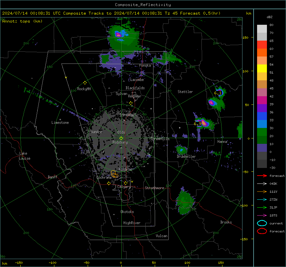
Task: Click the Innisfail town label
Action: (x=128, y=115)
